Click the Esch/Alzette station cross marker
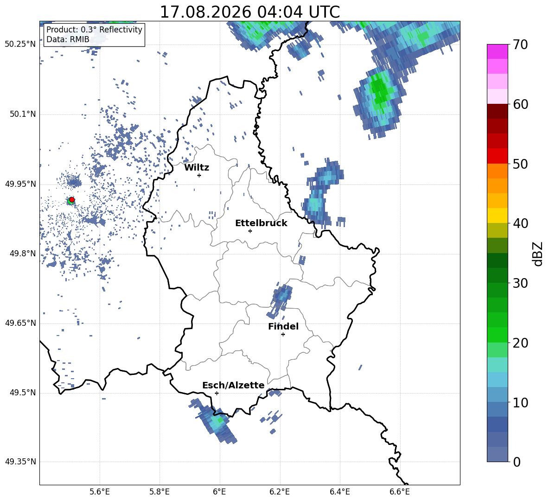 click(x=217, y=393)
